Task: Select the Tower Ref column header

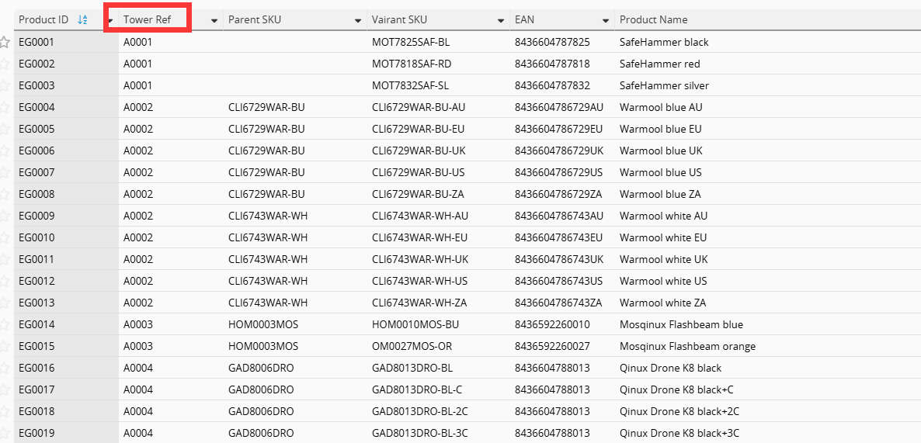Action: (171, 19)
